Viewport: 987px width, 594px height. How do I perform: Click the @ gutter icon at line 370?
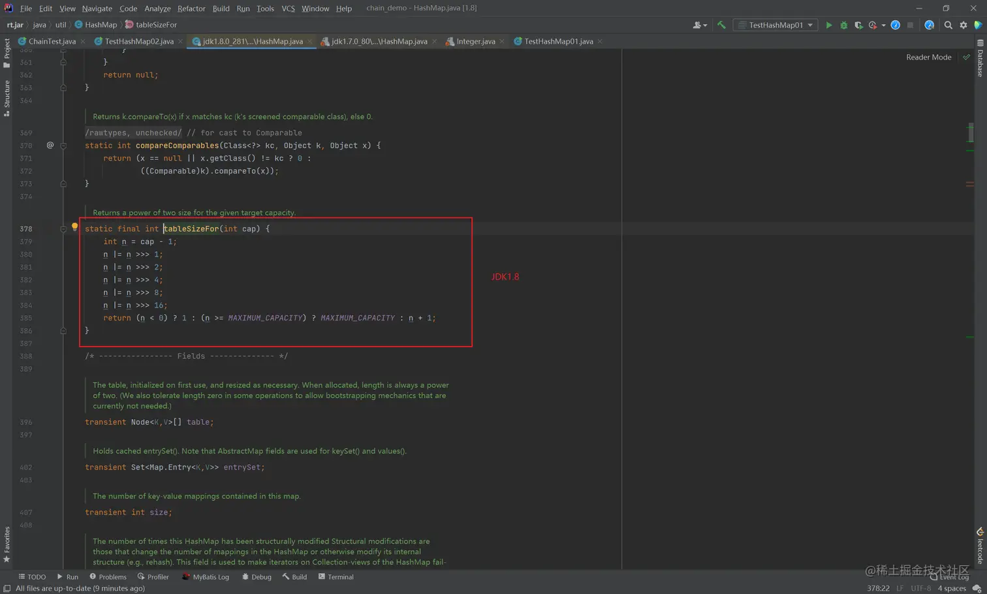point(50,145)
